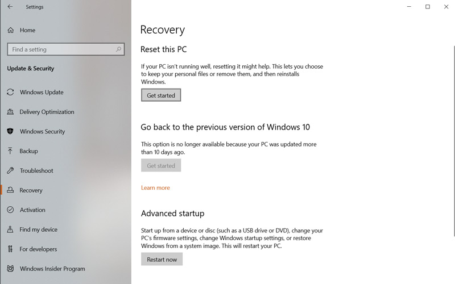Open the Recovery settings page
The width and height of the screenshot is (455, 284).
click(31, 190)
